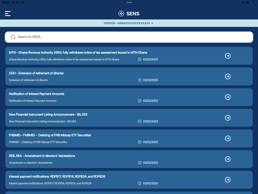Screen dimensions: 258x194
Task: Expand the account dropdown 1009109
Action: [x=129, y=23]
